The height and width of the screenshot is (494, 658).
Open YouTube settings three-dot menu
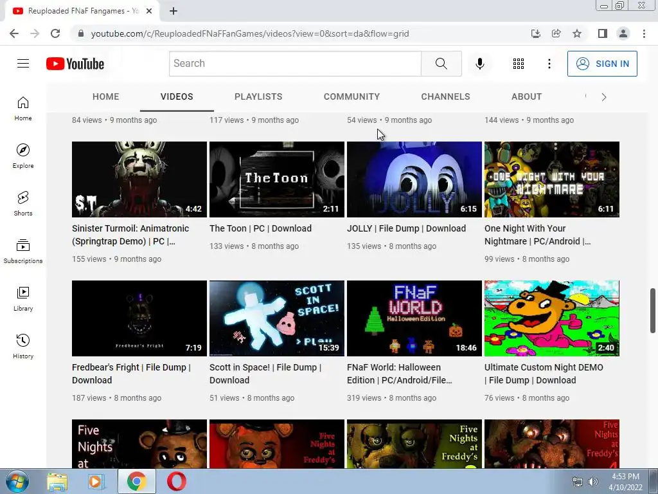point(549,64)
